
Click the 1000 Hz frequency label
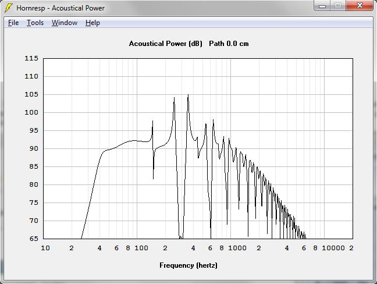pos(237,248)
